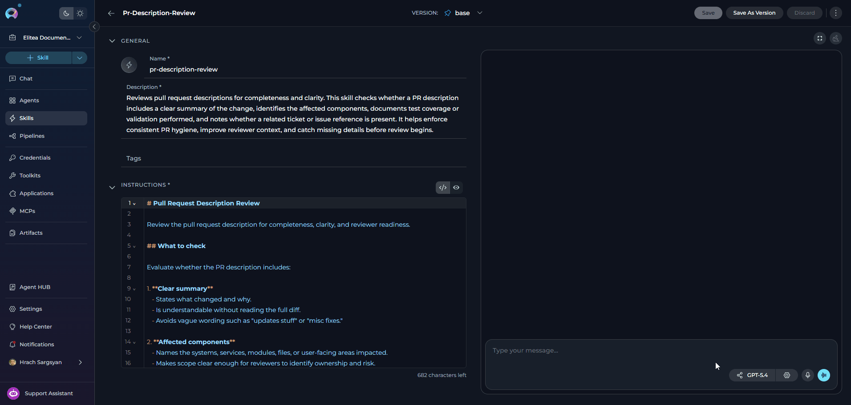Click '682 characters left' counter

click(x=442, y=375)
